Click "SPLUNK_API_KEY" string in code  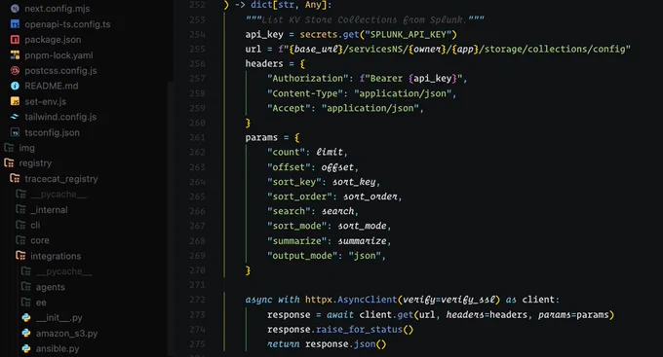pyautogui.click(x=408, y=34)
